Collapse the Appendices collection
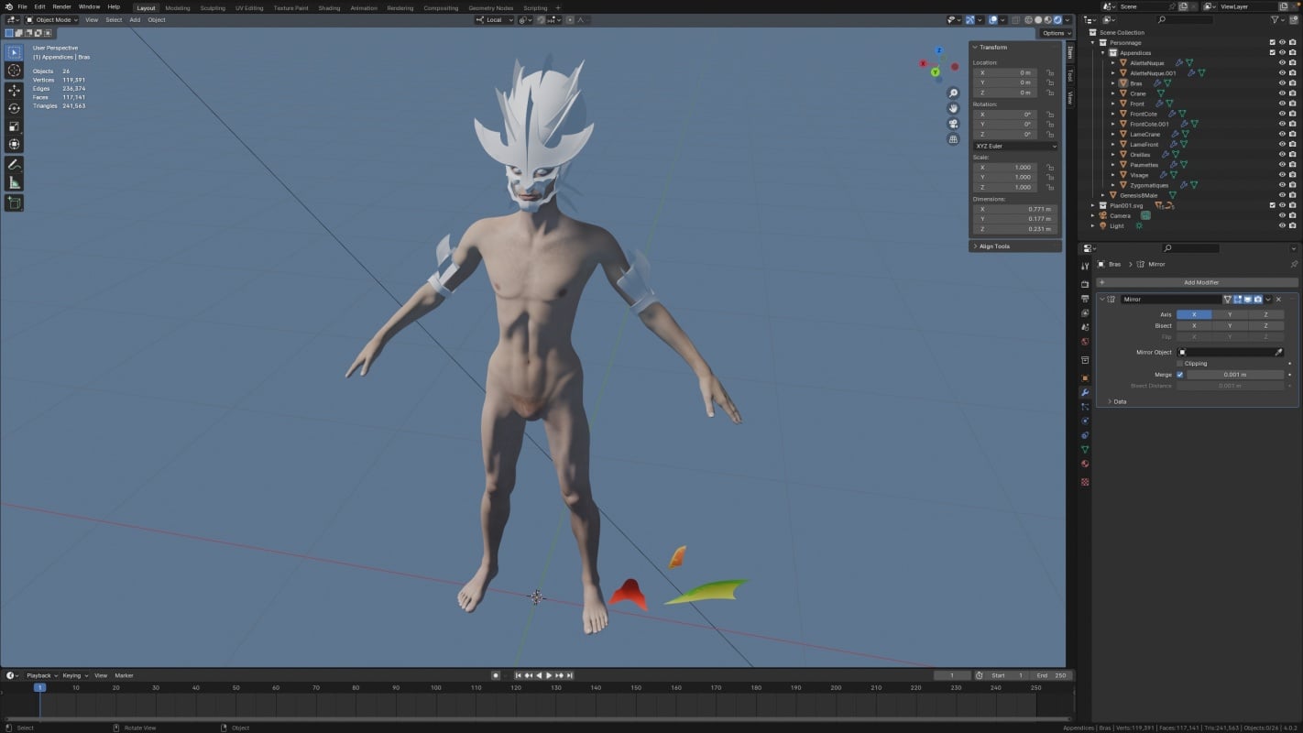The image size is (1303, 733). 1103,52
